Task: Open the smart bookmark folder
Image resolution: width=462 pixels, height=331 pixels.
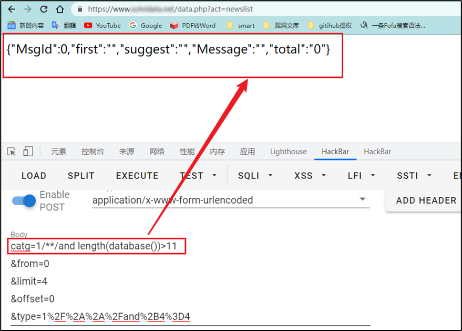Action: [x=241, y=26]
